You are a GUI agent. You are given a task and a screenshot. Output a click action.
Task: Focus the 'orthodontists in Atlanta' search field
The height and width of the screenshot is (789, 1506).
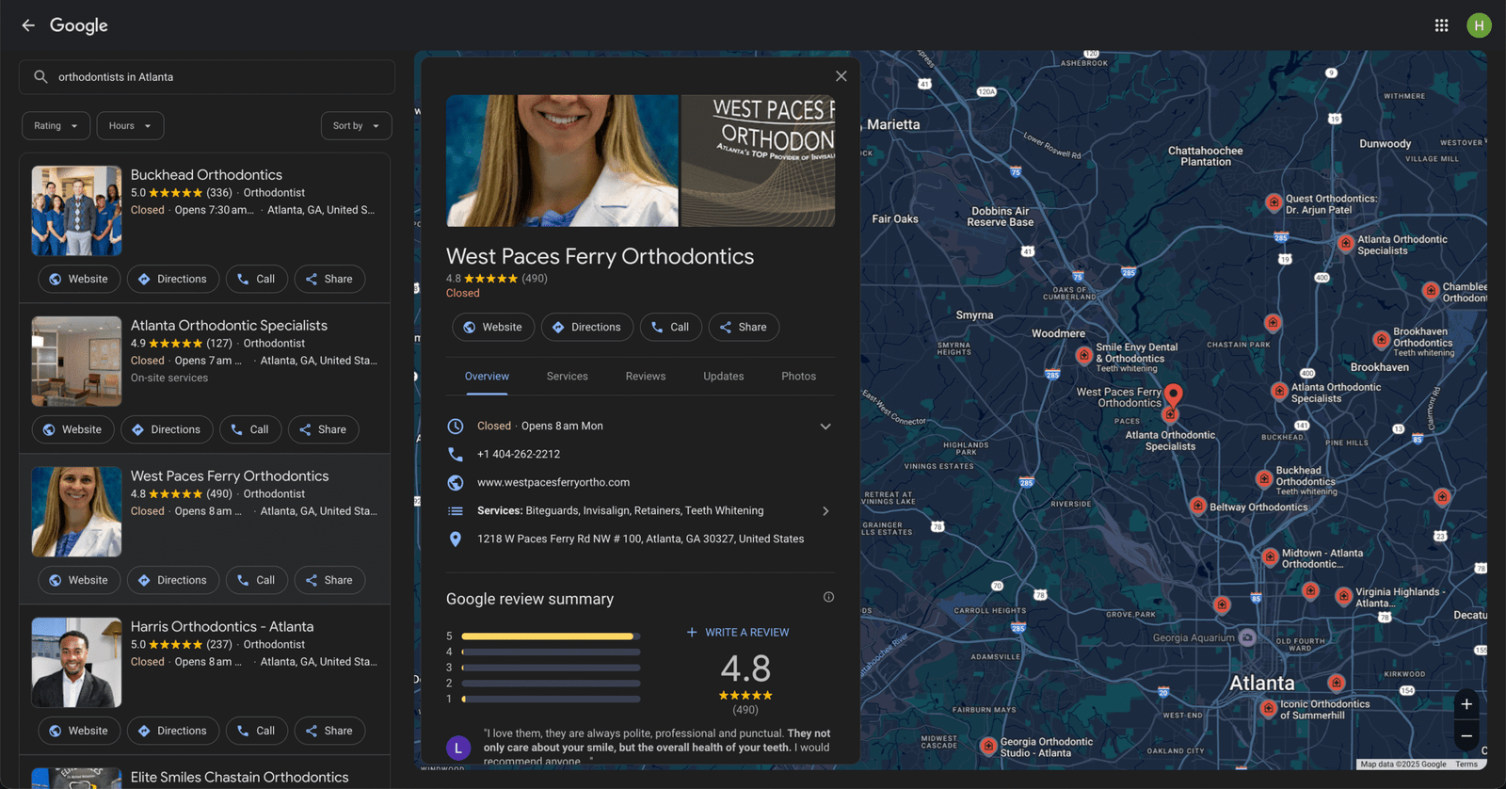point(207,77)
